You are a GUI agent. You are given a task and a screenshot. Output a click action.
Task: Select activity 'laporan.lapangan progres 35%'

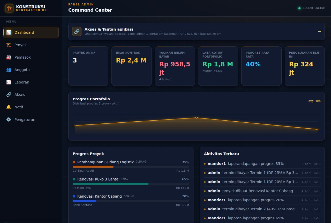(262, 164)
